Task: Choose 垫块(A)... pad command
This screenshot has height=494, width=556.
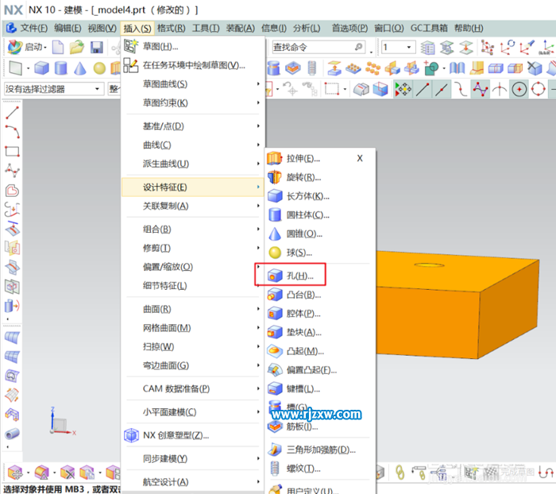Action: (320, 332)
